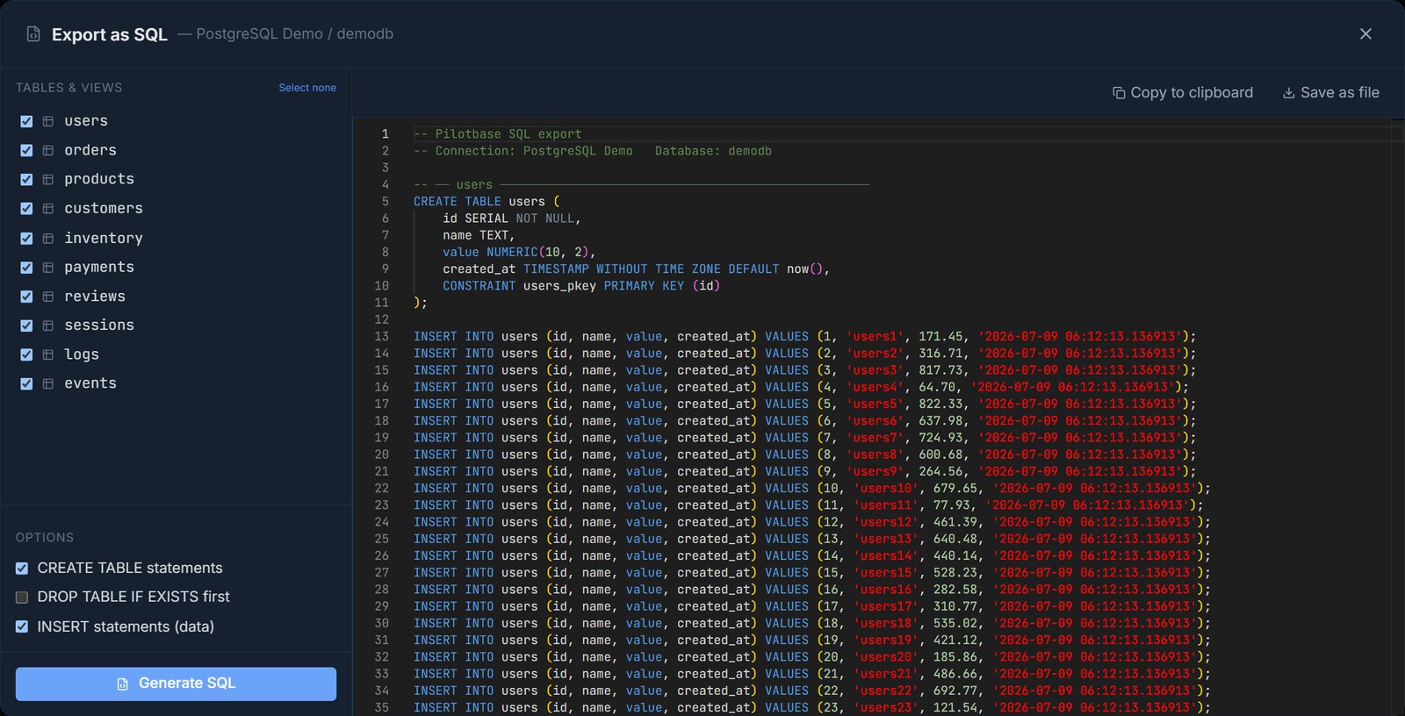Click the table icon beside logs
Image resolution: width=1405 pixels, height=716 pixels.
[48, 354]
